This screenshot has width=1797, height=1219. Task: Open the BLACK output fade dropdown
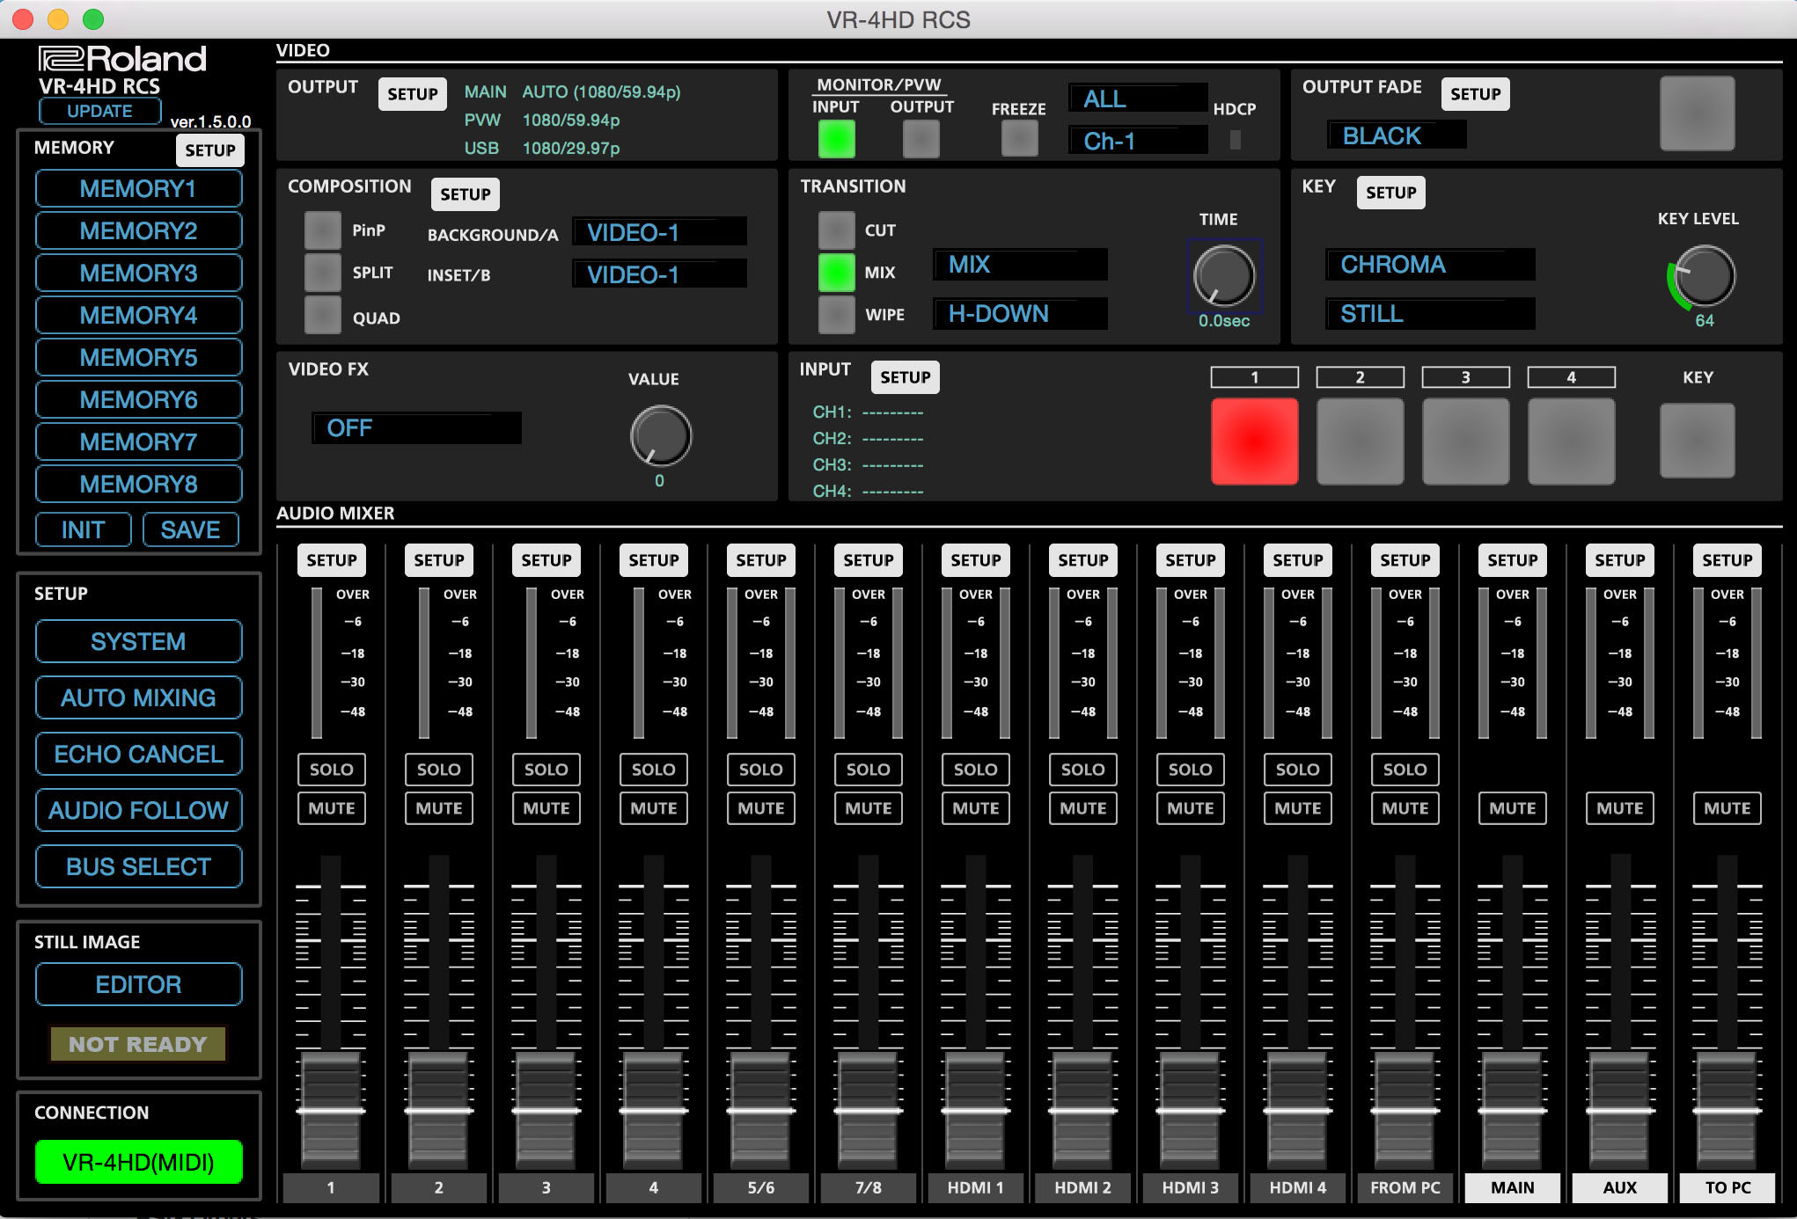click(1397, 135)
